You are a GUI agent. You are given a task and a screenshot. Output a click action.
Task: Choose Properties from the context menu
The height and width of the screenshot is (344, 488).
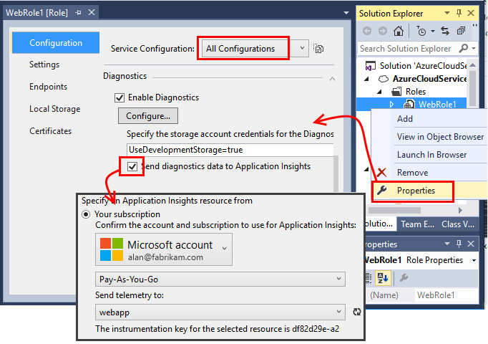(x=415, y=191)
